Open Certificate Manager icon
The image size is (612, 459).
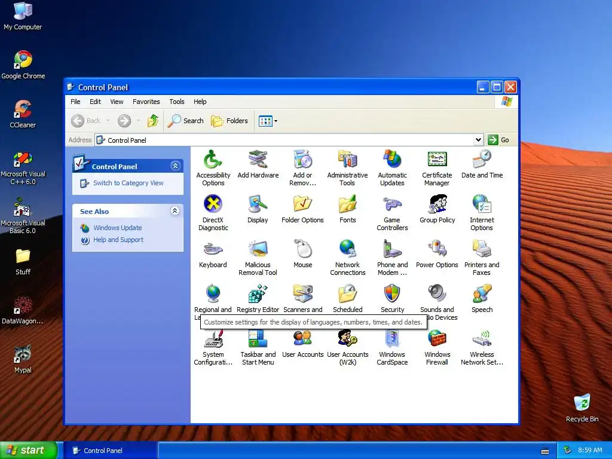coord(437,160)
